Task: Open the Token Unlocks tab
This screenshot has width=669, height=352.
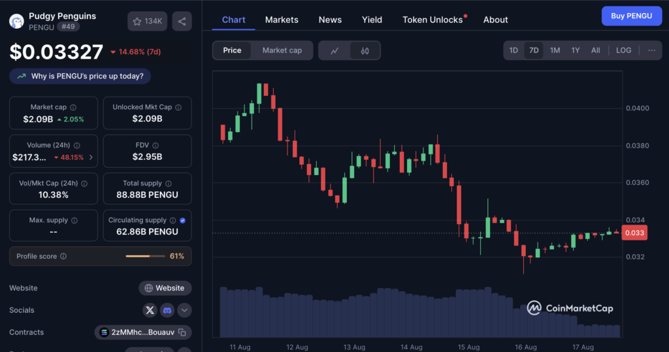Action: click(432, 20)
